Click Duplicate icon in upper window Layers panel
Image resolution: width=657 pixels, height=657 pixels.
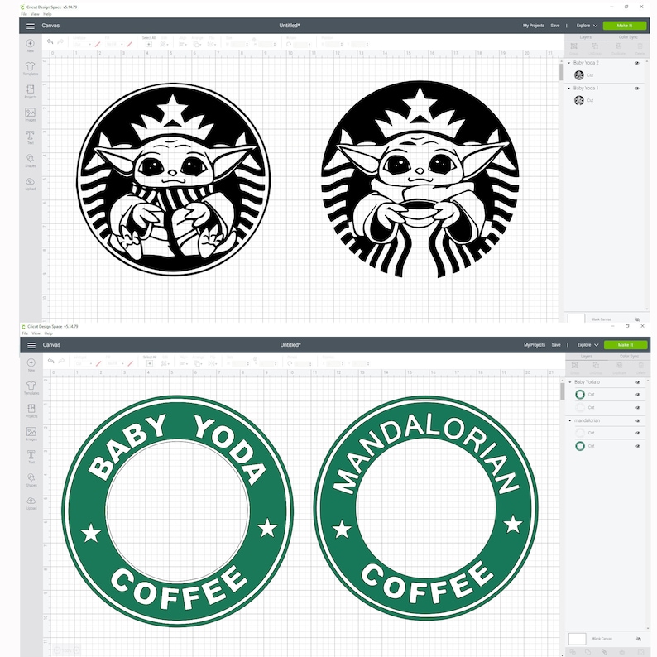pos(618,48)
